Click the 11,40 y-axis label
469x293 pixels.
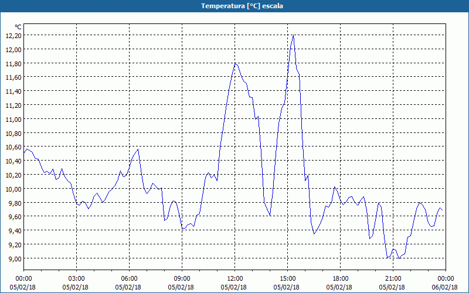[13, 91]
